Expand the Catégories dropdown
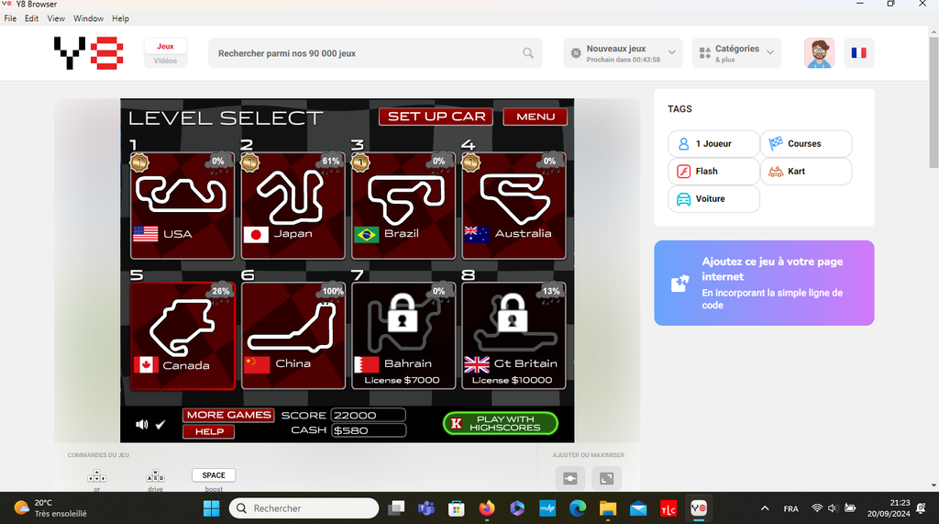The height and width of the screenshot is (524, 939). pyautogui.click(x=736, y=52)
